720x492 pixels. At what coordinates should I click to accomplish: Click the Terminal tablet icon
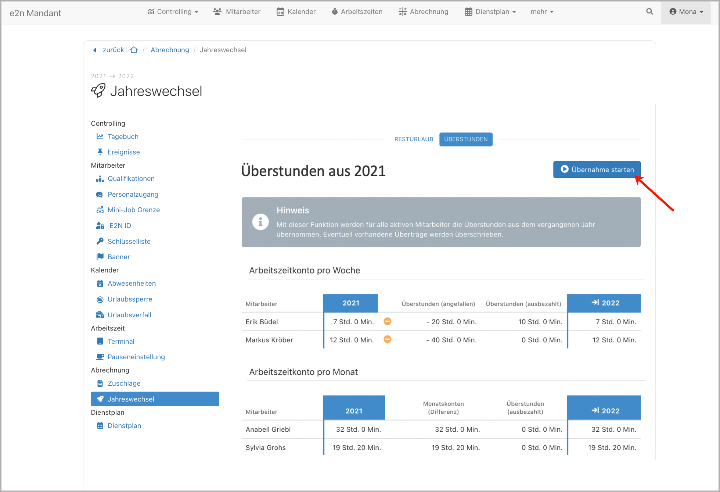point(100,341)
